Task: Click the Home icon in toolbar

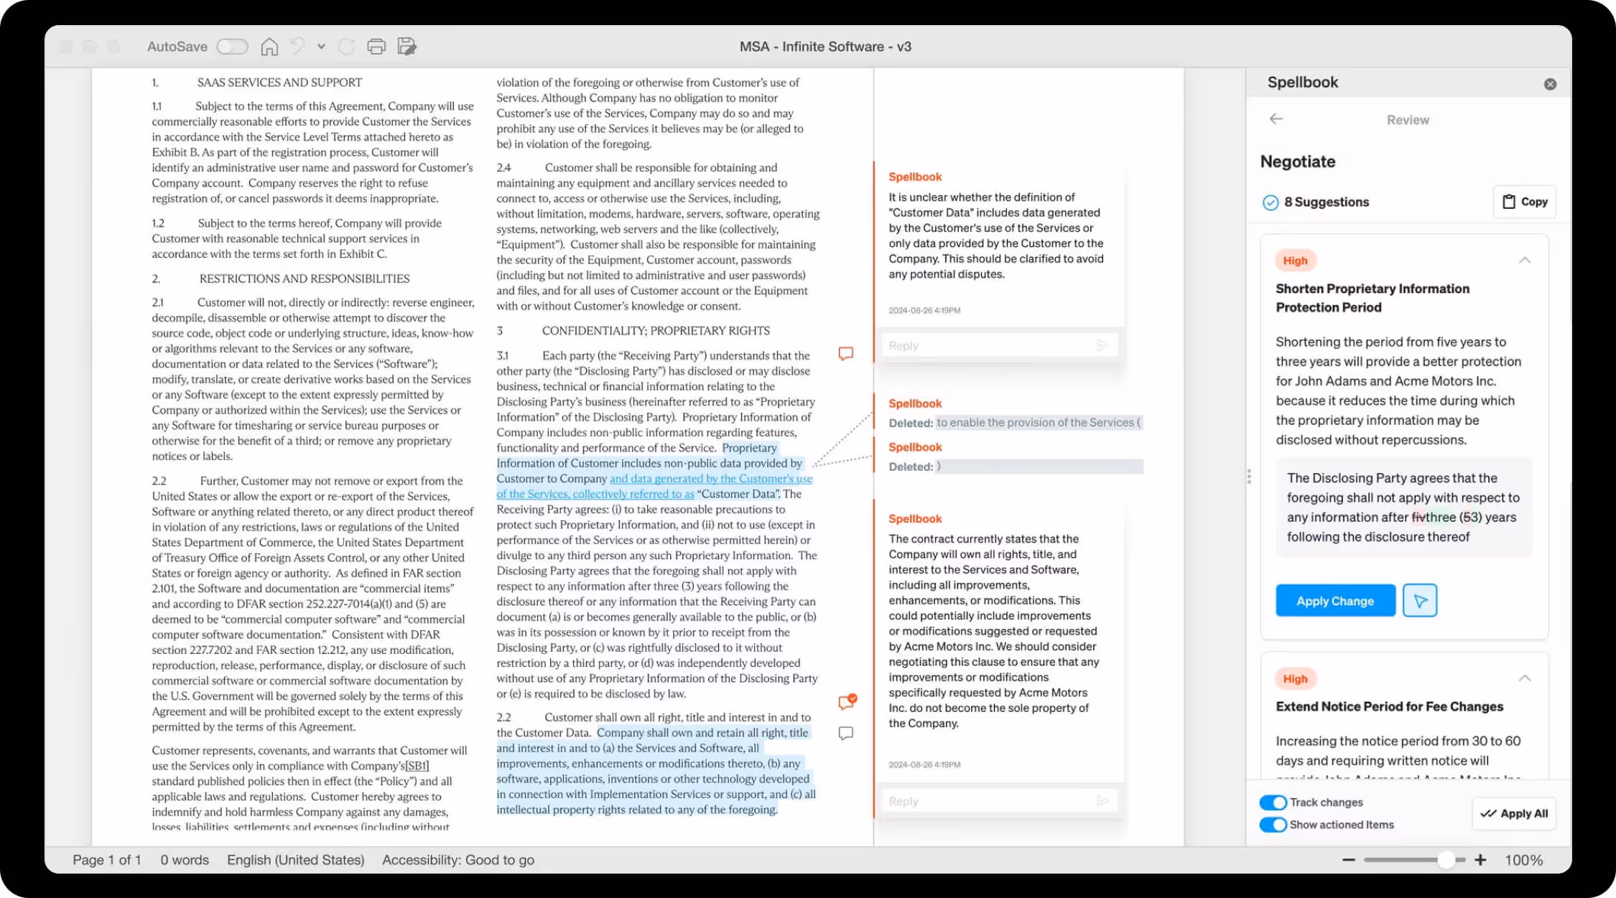Action: 269,47
